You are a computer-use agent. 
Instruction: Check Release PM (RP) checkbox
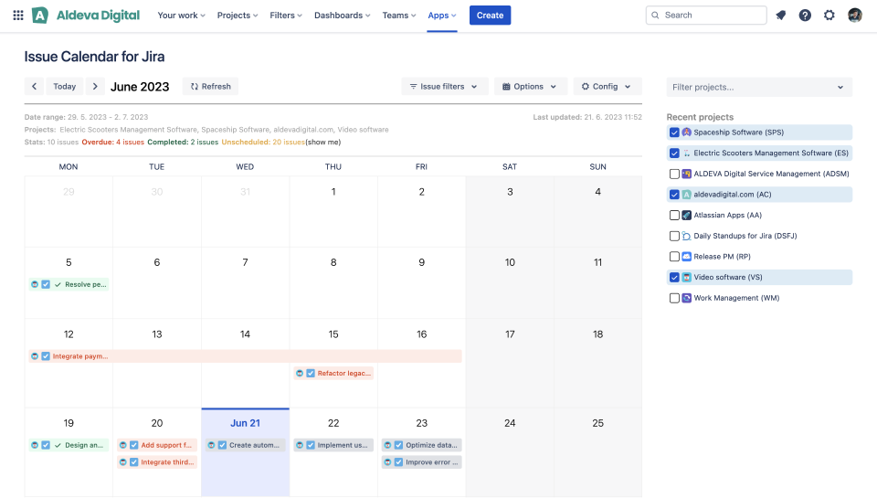coord(674,257)
